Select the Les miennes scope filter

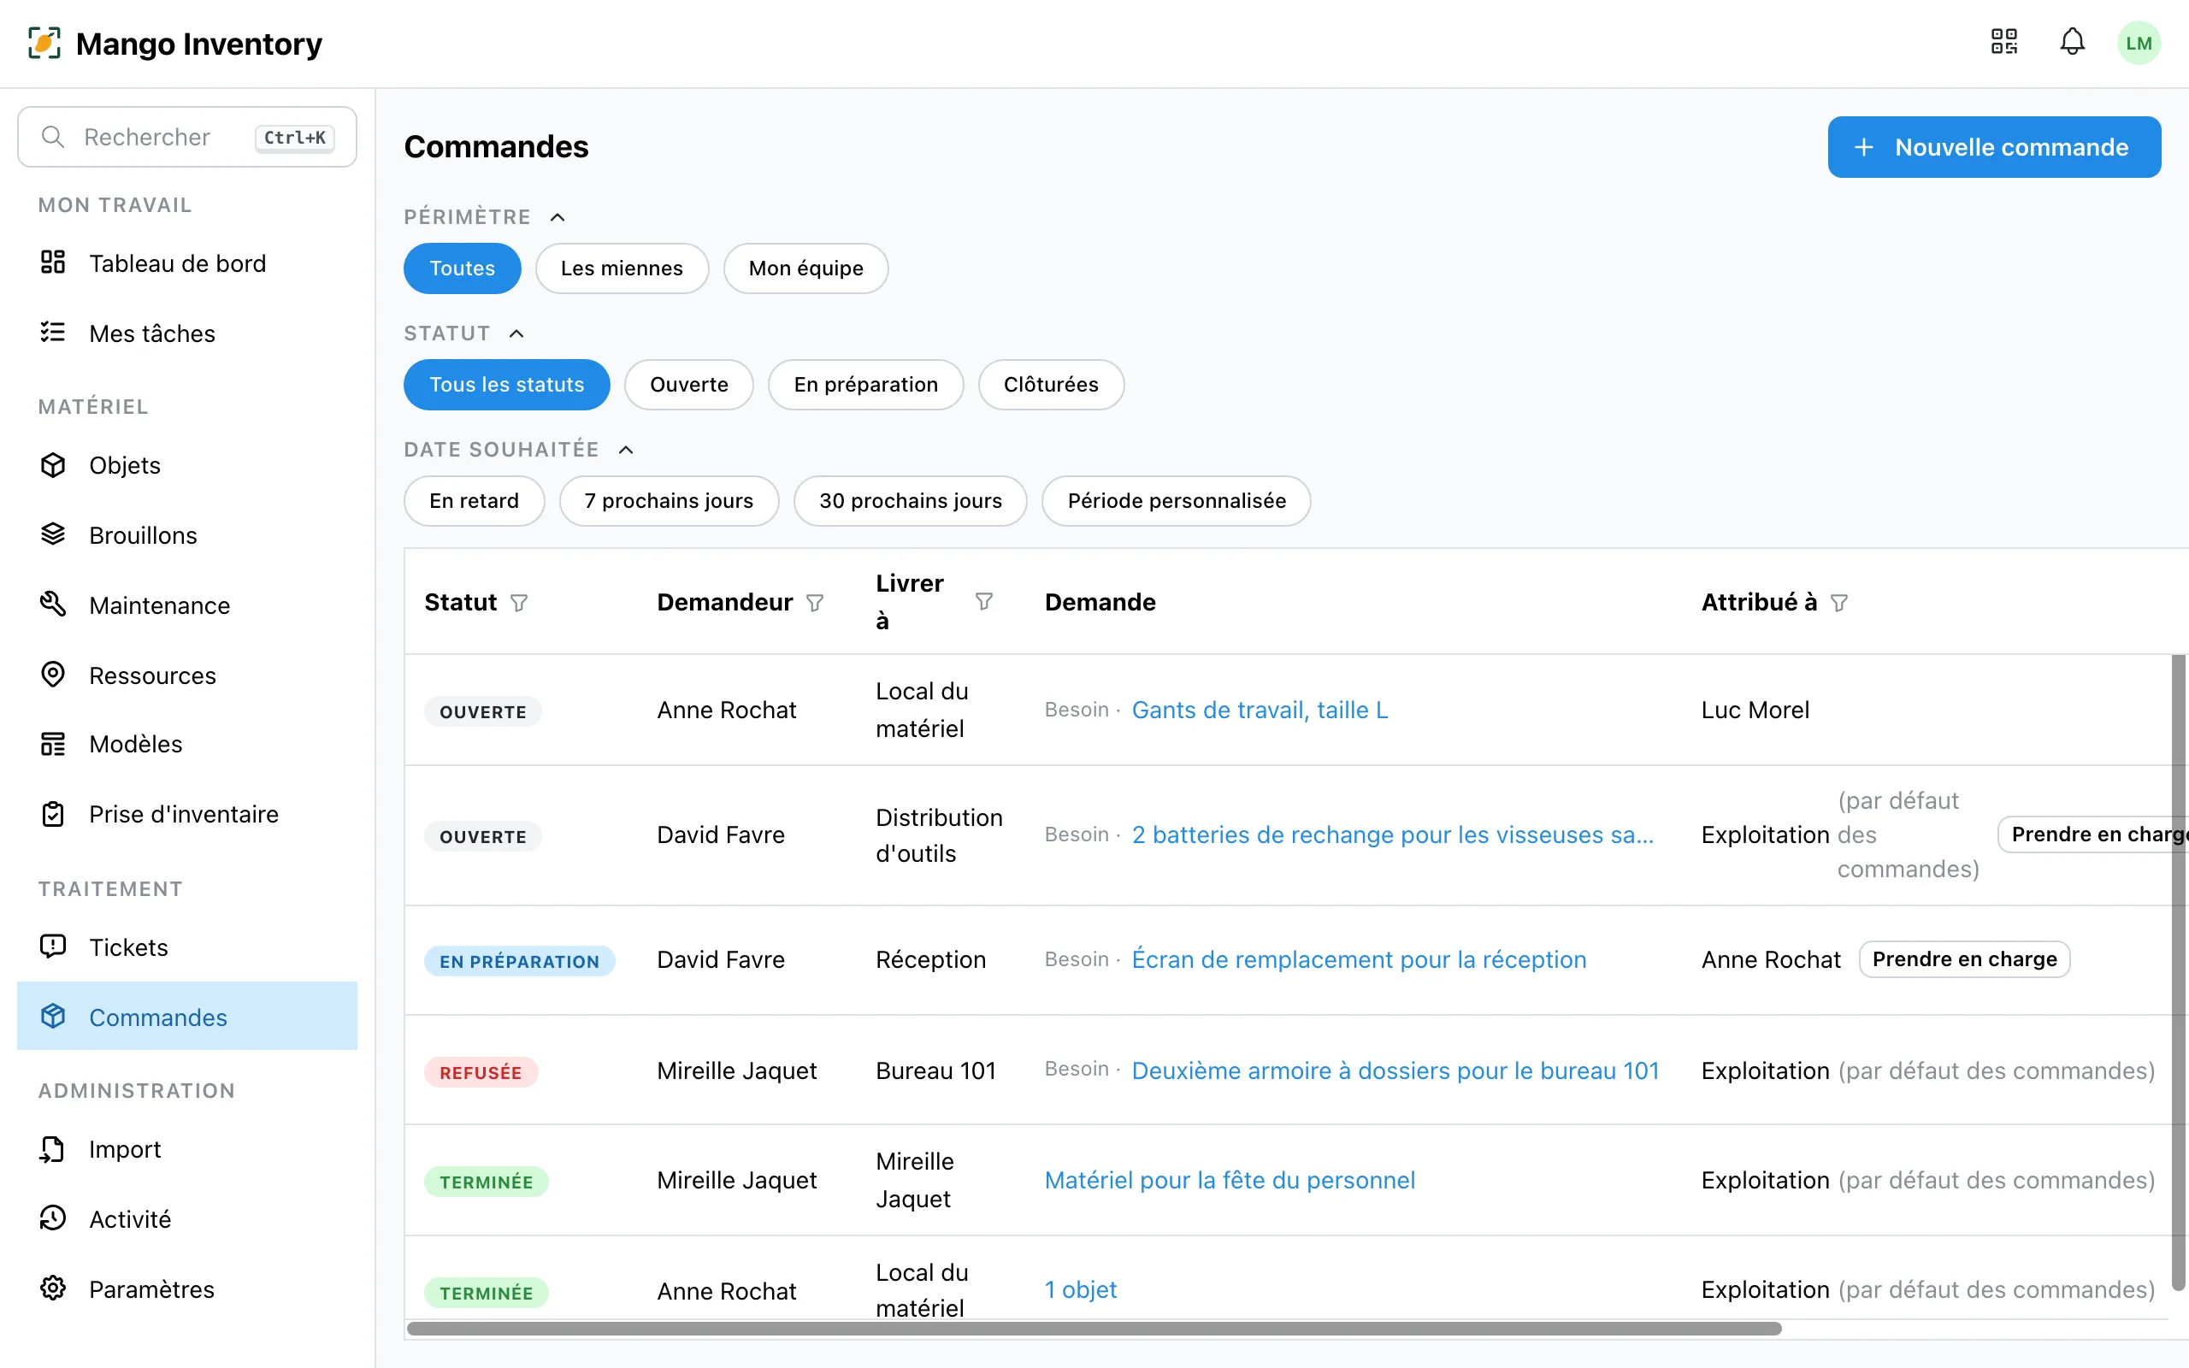pos(622,268)
